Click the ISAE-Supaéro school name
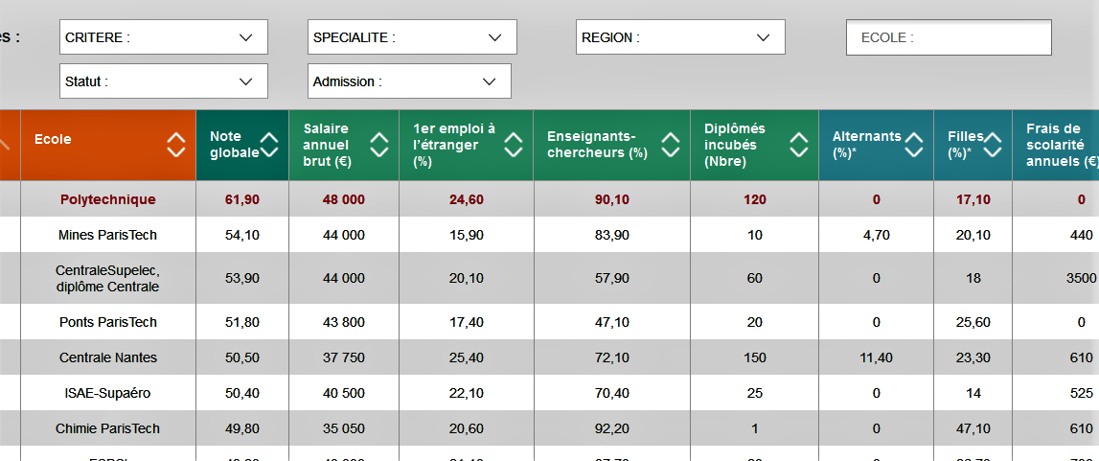 (x=108, y=393)
